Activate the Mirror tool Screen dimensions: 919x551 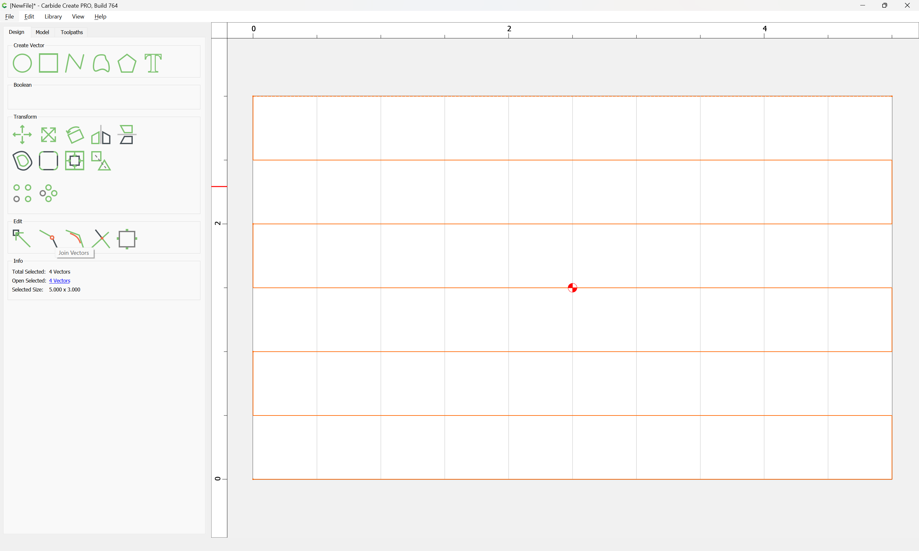pos(101,135)
